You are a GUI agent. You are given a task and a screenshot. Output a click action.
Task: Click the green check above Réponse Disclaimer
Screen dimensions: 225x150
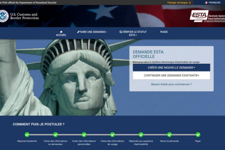[27, 135]
